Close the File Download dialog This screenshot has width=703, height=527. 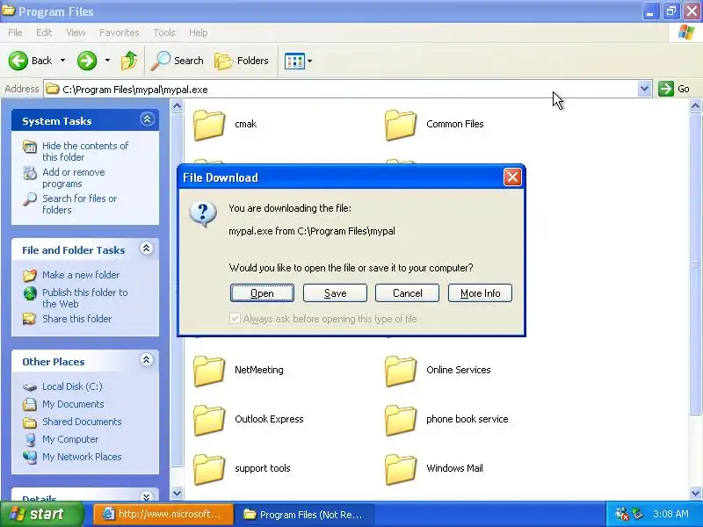pos(512,177)
